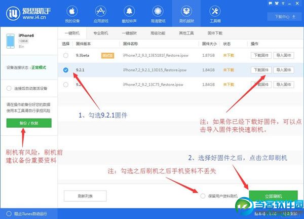Select the 9.3beta firmware radio button

coord(66,55)
